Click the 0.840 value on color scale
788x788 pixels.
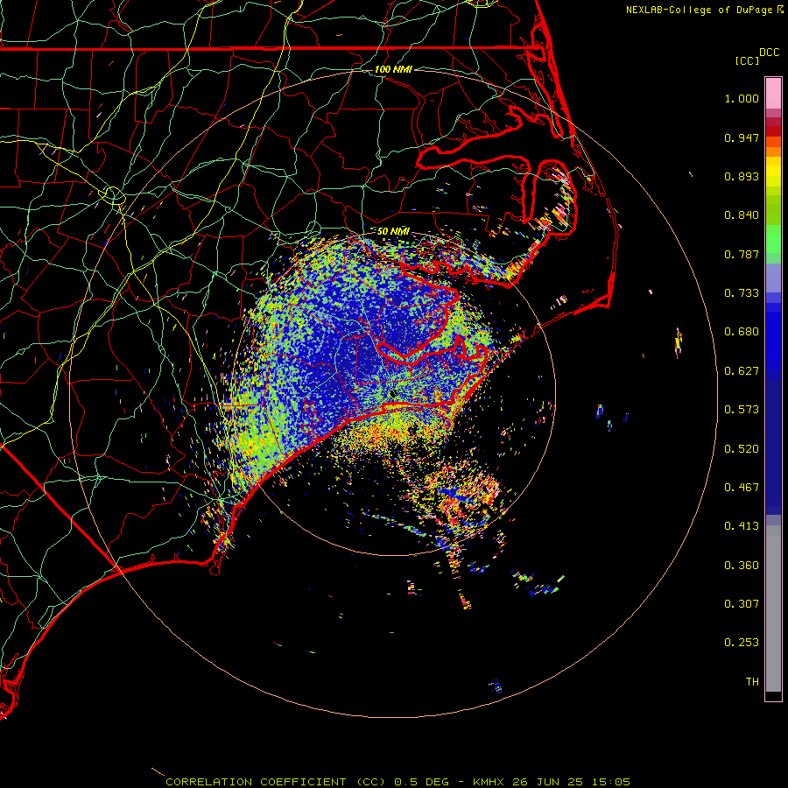(x=742, y=215)
